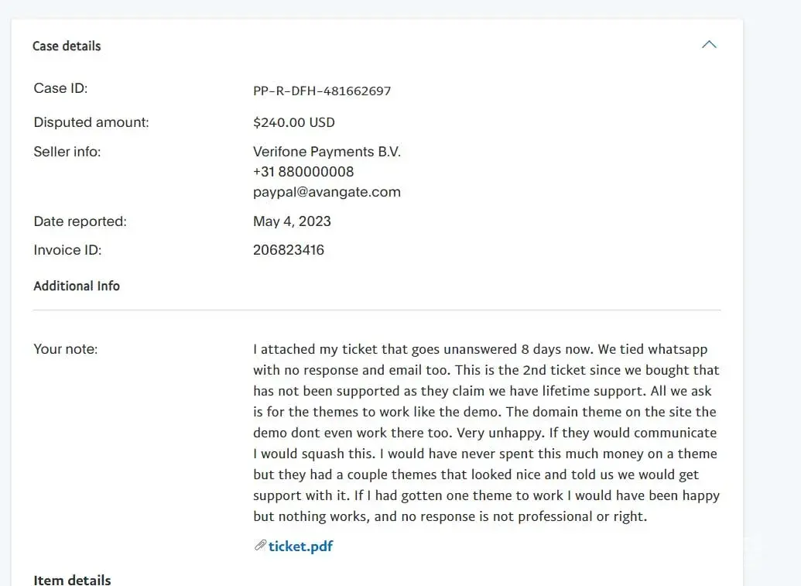The width and height of the screenshot is (801, 586).
Task: Click the Your note label
Action: click(x=66, y=349)
